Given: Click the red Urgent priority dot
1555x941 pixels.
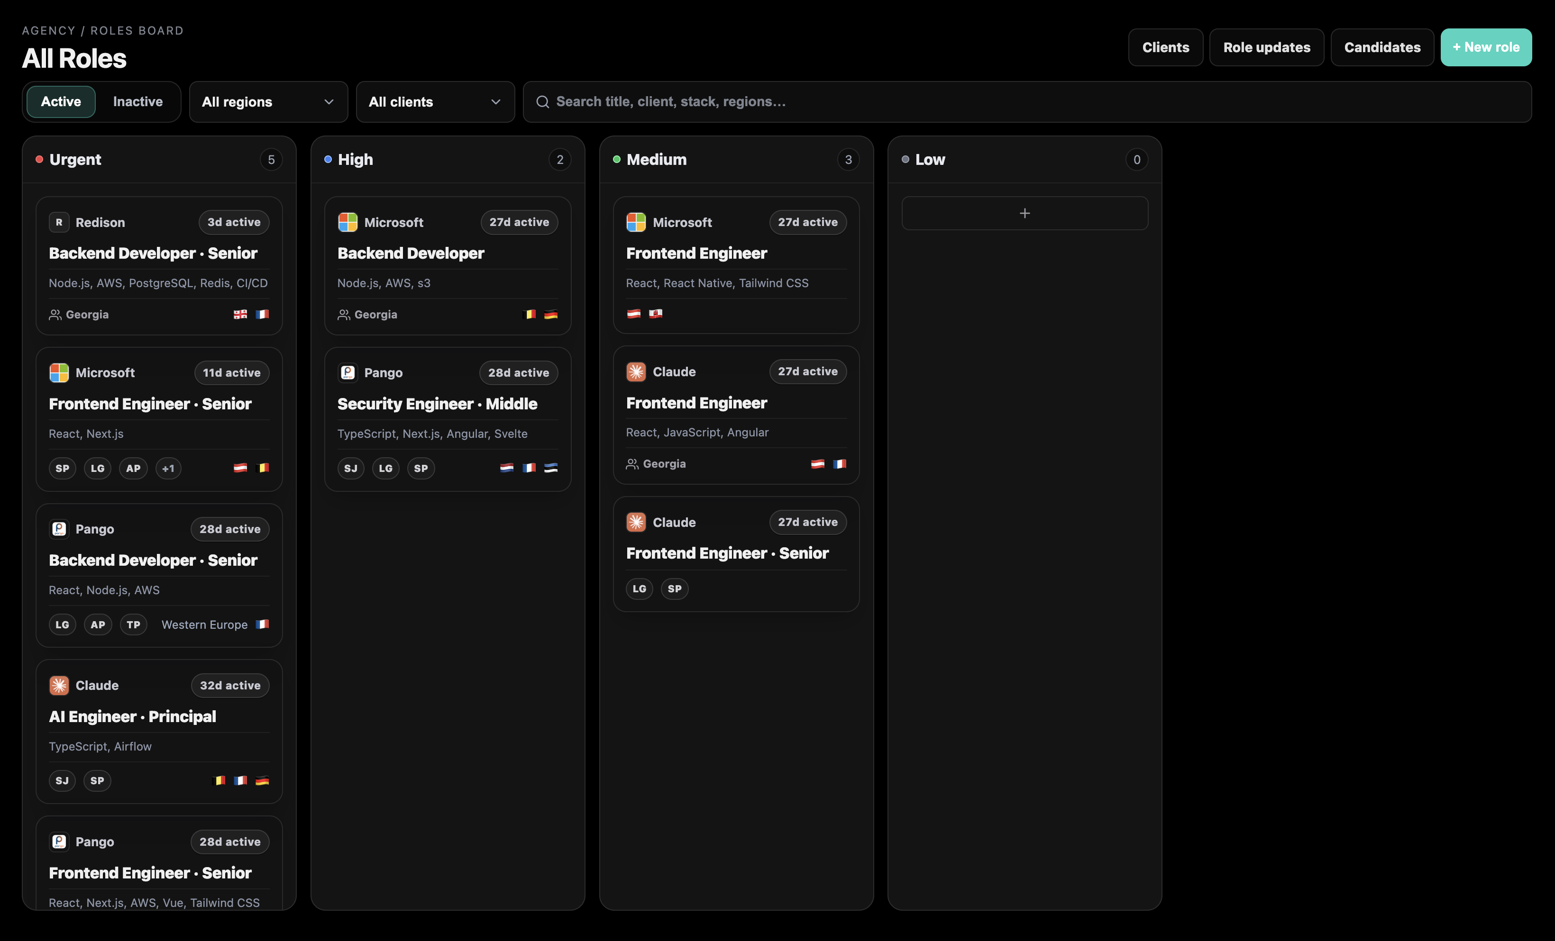Looking at the screenshot, I should coord(39,160).
